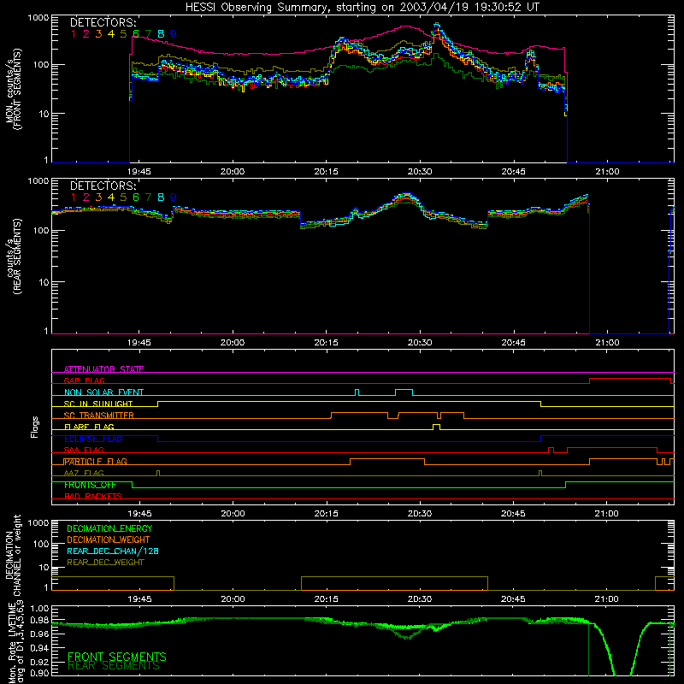Click 100 tick on decimation y-axis
The height and width of the screenshot is (684, 684).
tap(41, 544)
